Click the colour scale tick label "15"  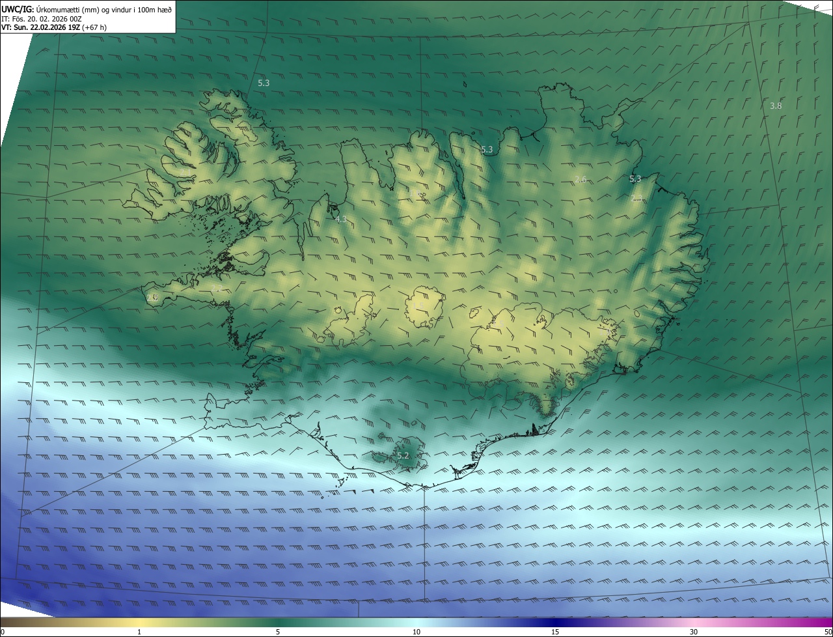coord(555,632)
